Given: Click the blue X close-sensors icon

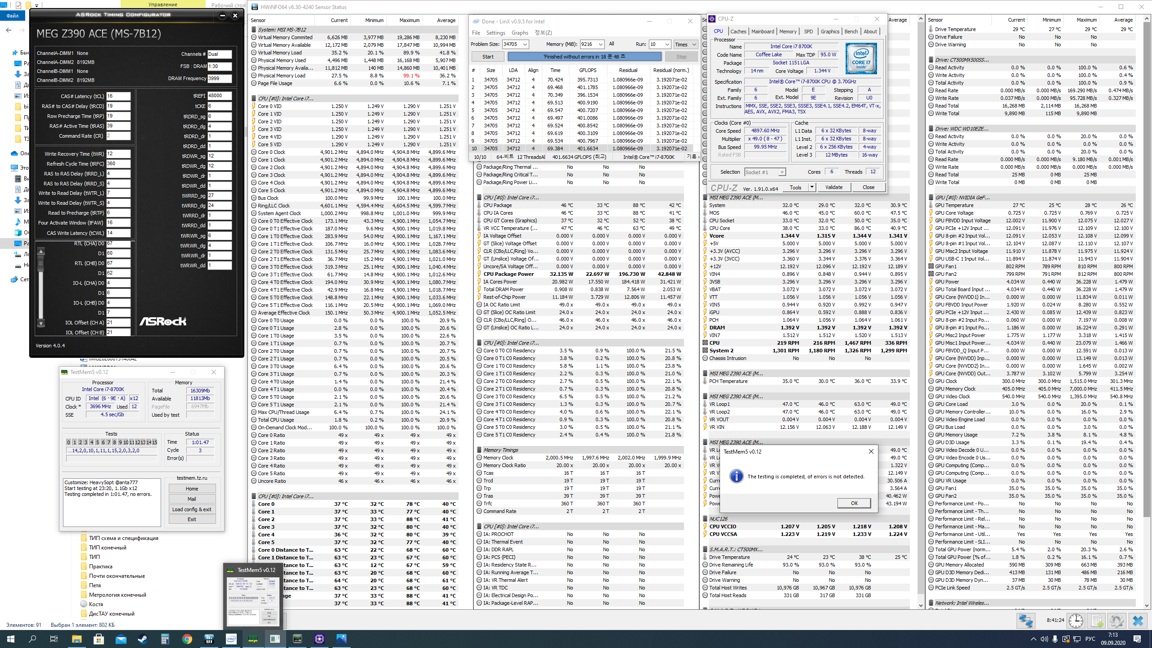Looking at the screenshot, I should [1138, 621].
